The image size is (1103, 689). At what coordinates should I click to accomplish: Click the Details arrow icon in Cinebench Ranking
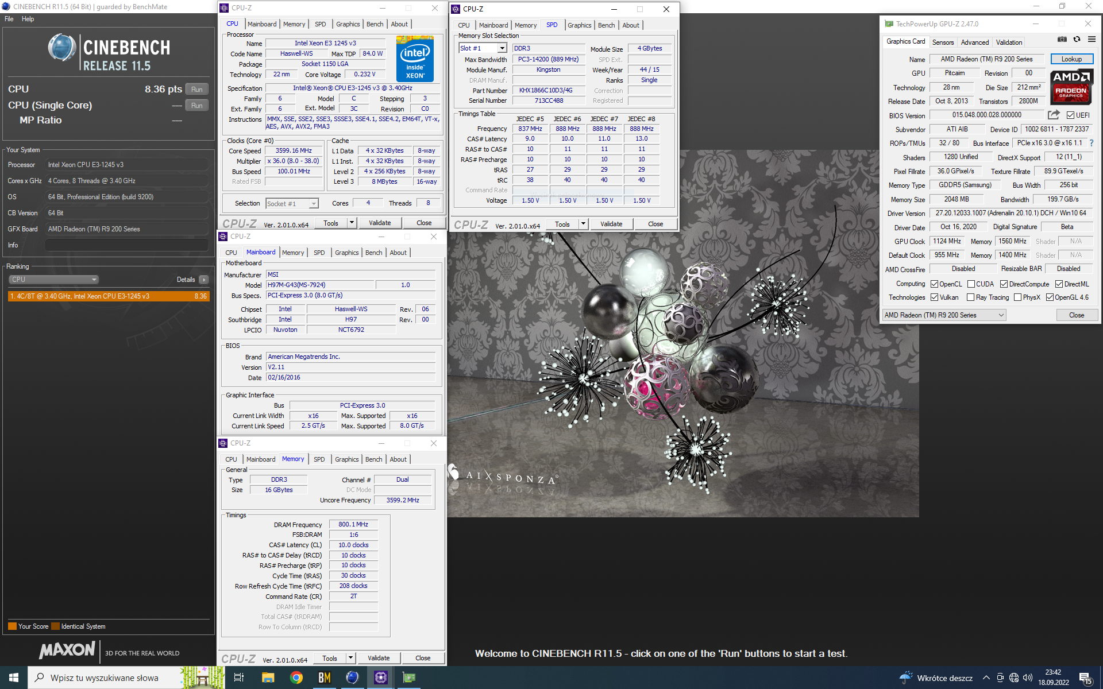click(x=204, y=280)
